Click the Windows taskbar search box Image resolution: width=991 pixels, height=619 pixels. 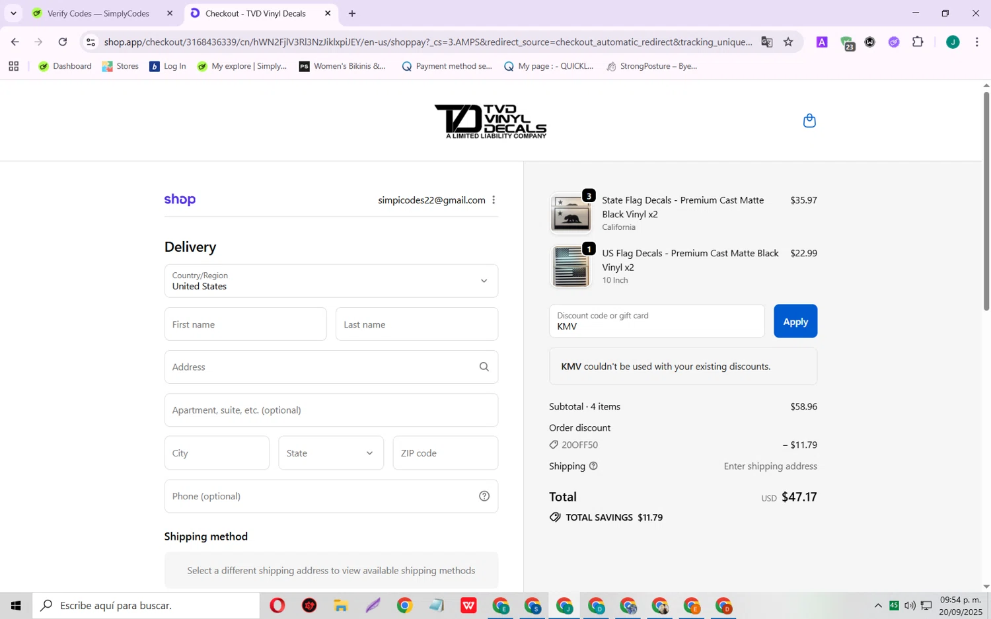point(146,605)
